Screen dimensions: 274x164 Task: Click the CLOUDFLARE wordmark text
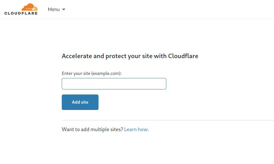click(x=21, y=13)
